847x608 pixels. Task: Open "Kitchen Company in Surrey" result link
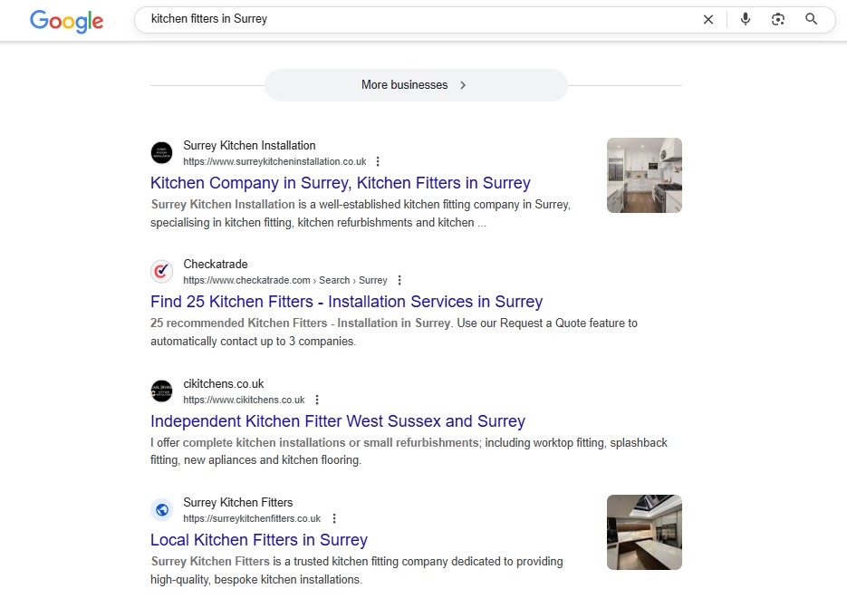pos(340,183)
